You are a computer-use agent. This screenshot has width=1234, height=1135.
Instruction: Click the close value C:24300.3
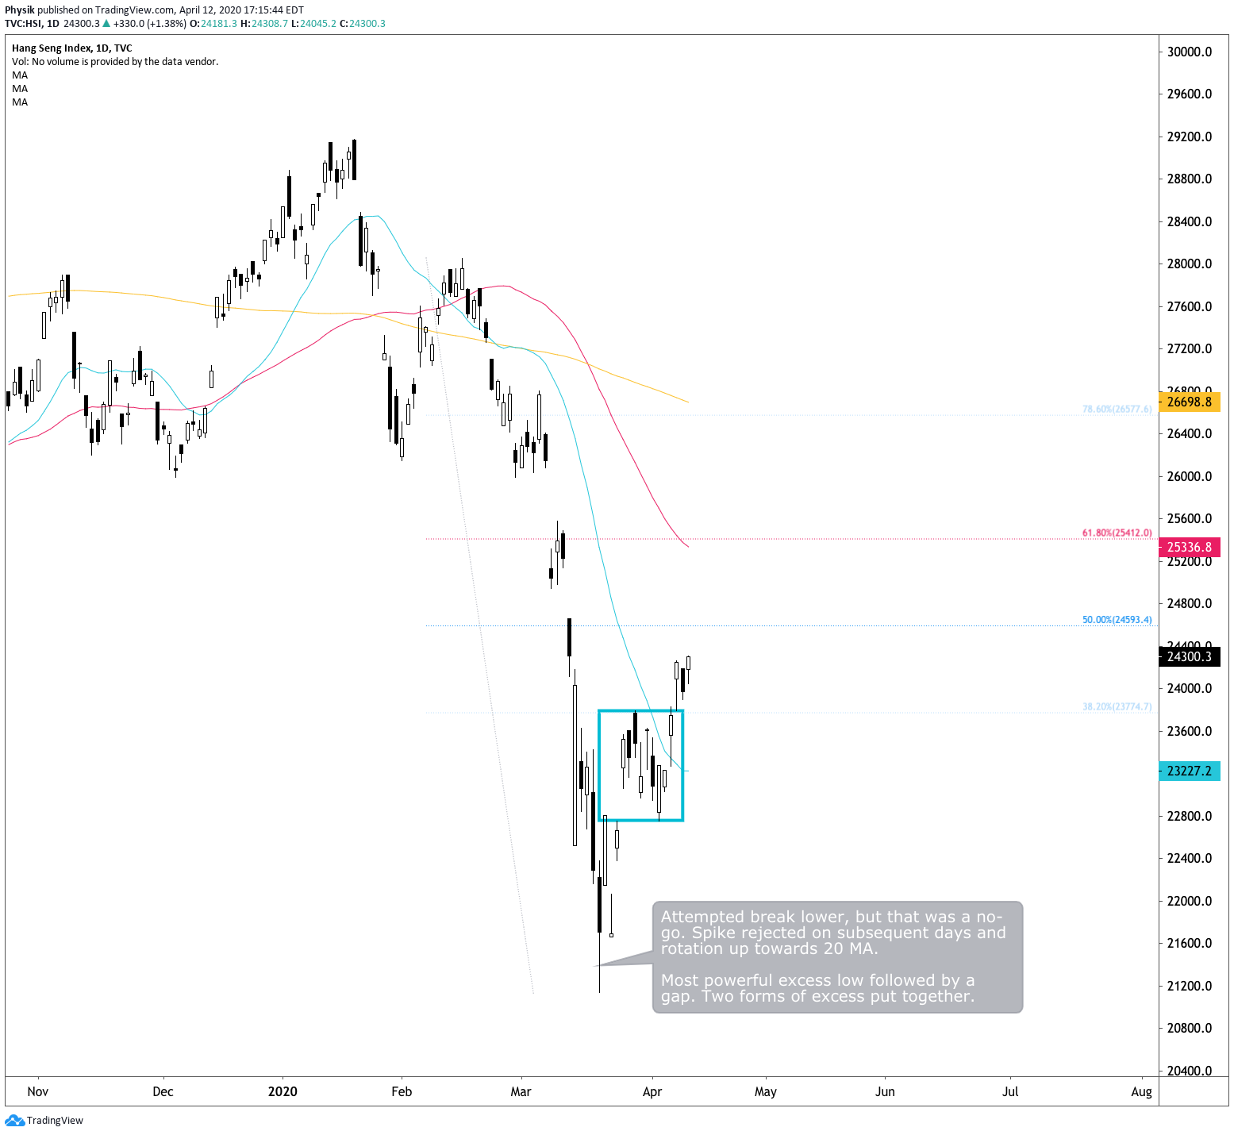pos(363,24)
